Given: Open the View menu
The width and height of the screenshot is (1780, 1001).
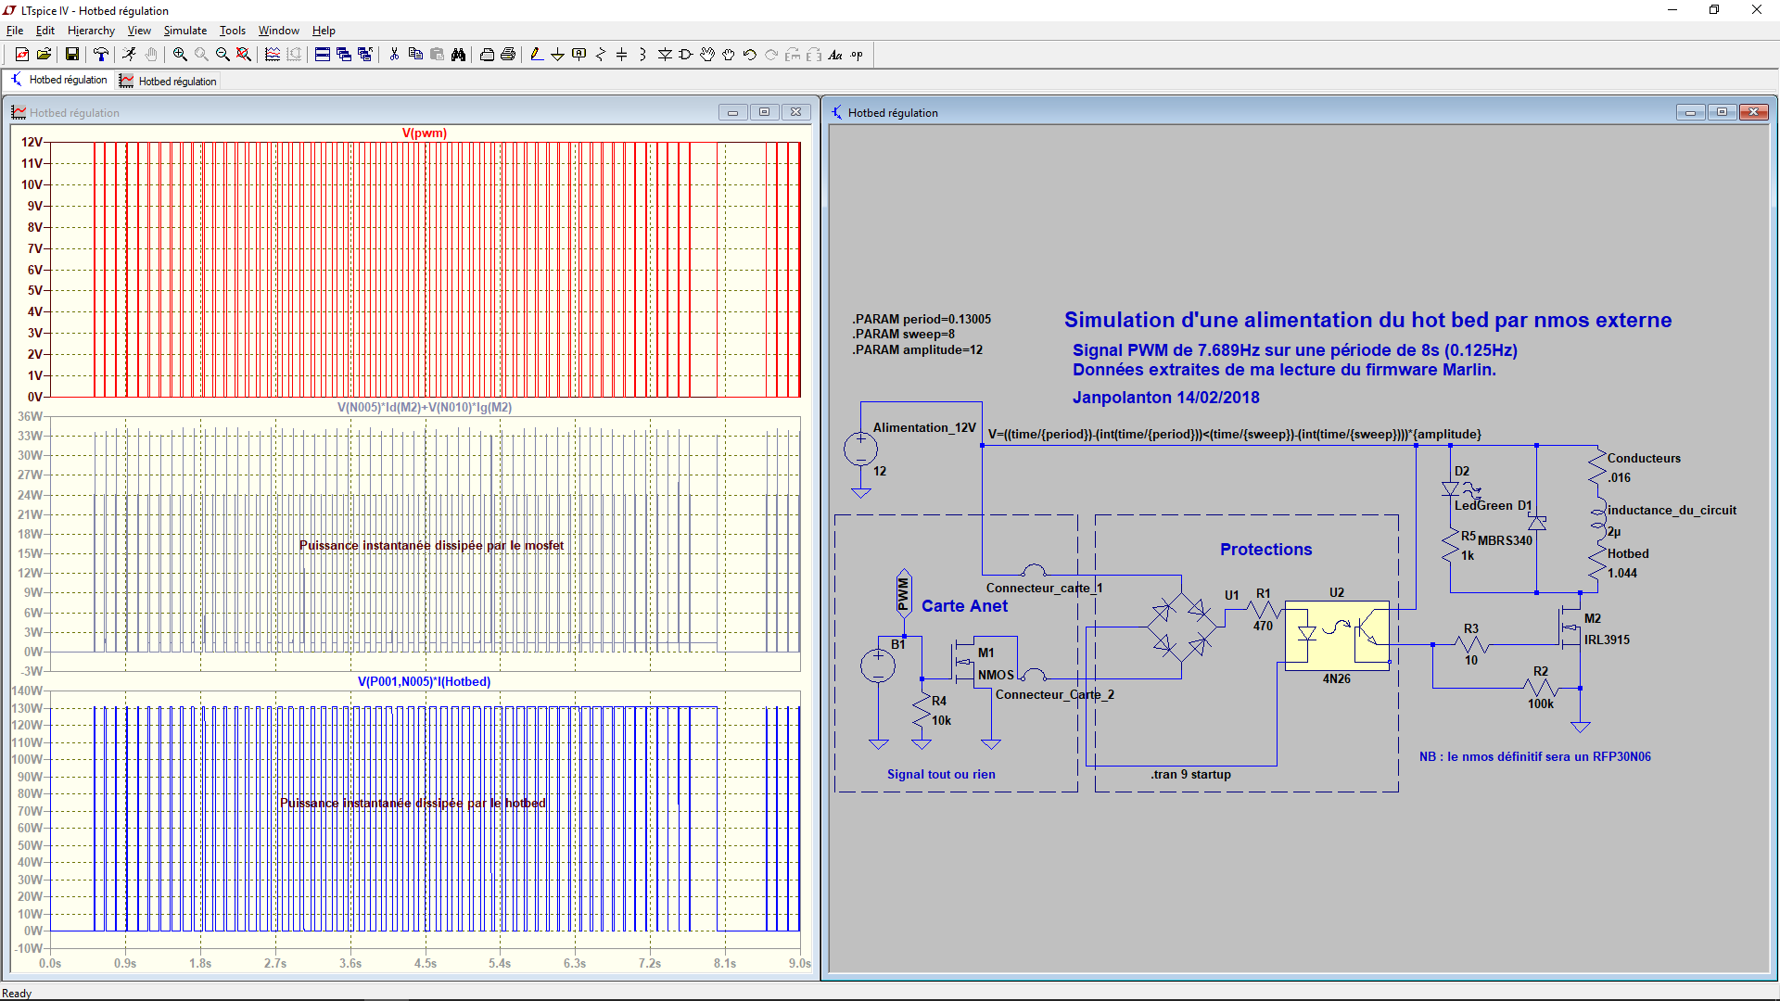Looking at the screenshot, I should (139, 31).
